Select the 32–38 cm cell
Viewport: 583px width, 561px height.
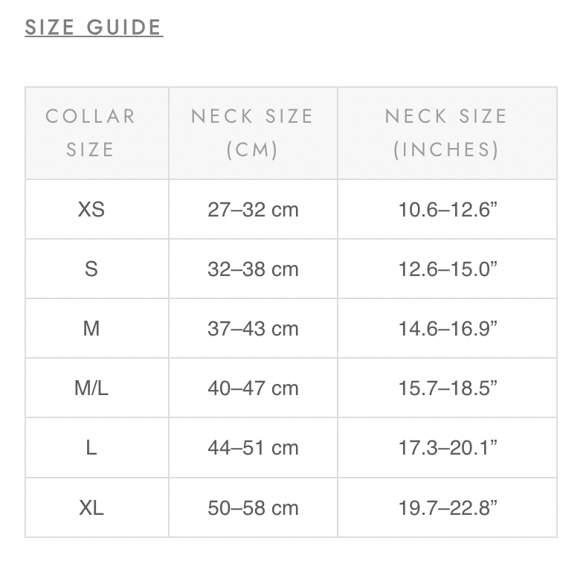[253, 269]
